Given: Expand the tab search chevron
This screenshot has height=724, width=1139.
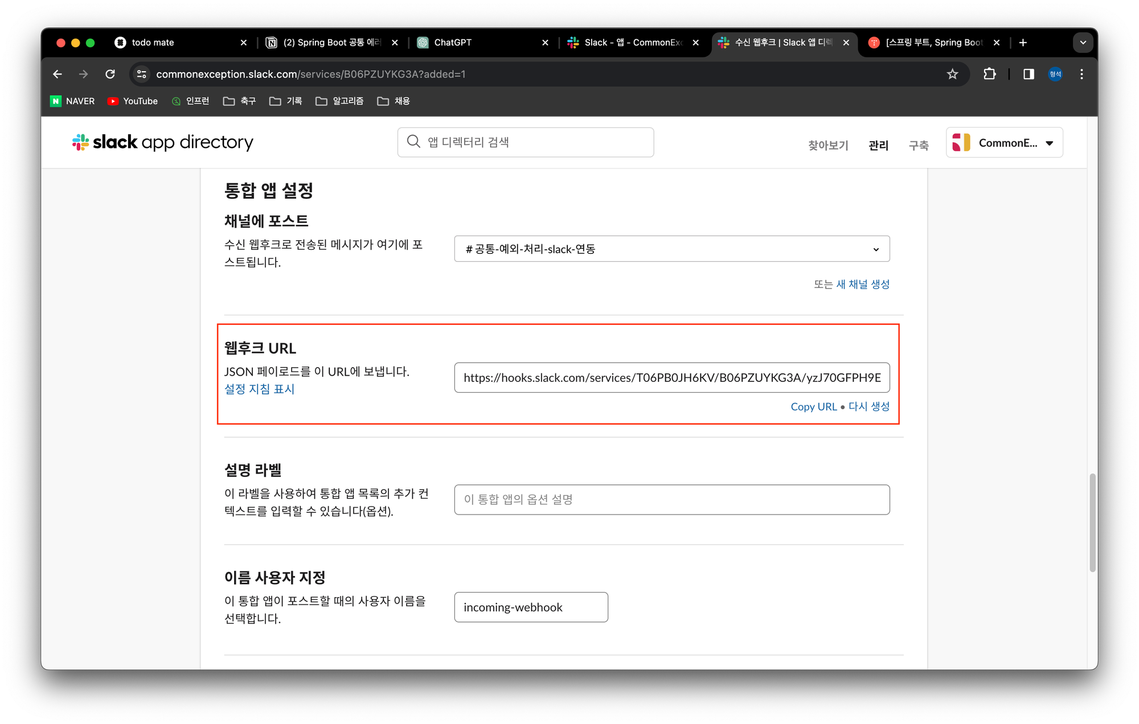Looking at the screenshot, I should (1083, 43).
